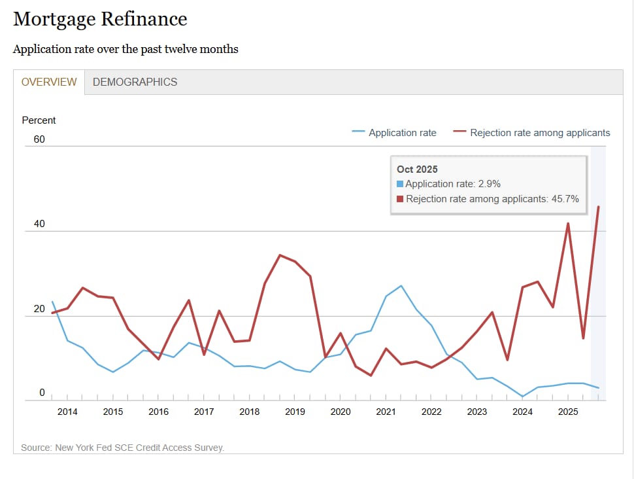This screenshot has height=479, width=634.
Task: Click the 60 percent y-axis label
Action: 39,139
